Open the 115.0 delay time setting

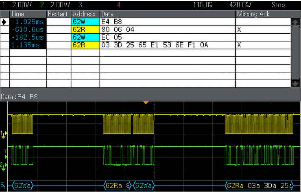(x=202, y=5)
